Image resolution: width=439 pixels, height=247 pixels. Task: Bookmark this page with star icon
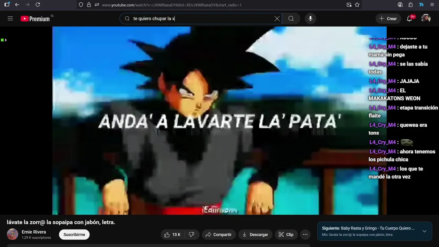(357, 5)
